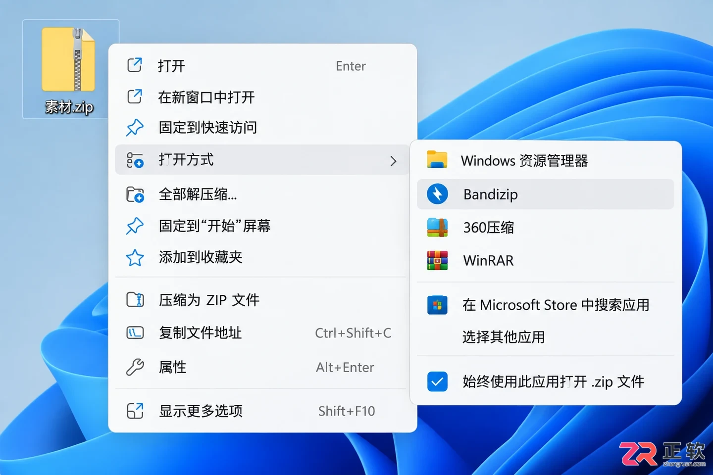
Task: Click the 全部解压缩 folder icon
Action: [135, 194]
